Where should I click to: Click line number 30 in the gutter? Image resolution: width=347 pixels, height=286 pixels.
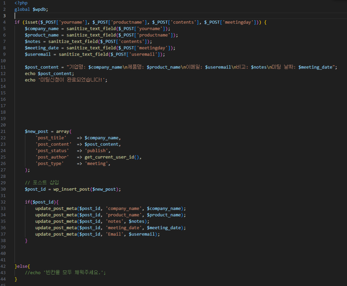[x=3, y=189]
